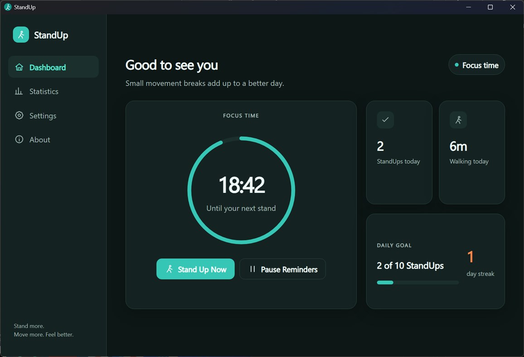The height and width of the screenshot is (357, 524).
Task: Click the 6m walking value
Action: pyautogui.click(x=459, y=147)
